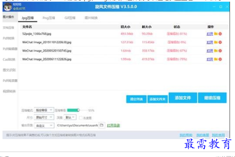
Task: Click the 添加文件 button
Action: pos(183,98)
